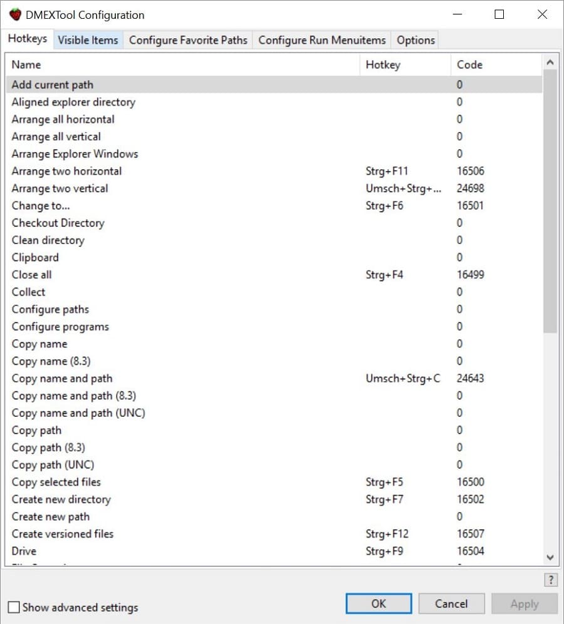
Task: Click the hotkey list scrollbar thumb
Action: click(x=550, y=201)
